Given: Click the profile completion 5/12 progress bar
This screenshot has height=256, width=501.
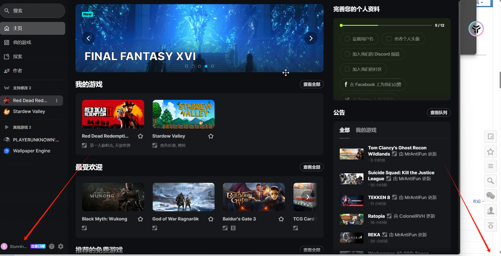Looking at the screenshot, I should [386, 25].
